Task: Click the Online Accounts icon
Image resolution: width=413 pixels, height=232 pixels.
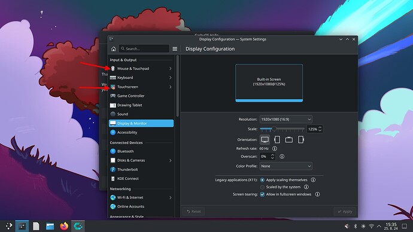Action: click(x=113, y=206)
